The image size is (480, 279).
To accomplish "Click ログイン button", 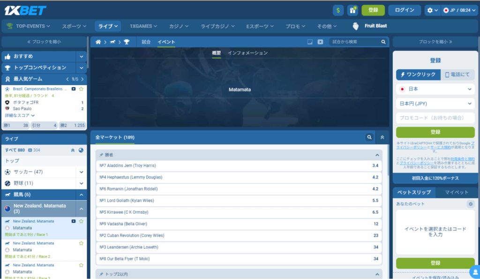I will point(405,10).
